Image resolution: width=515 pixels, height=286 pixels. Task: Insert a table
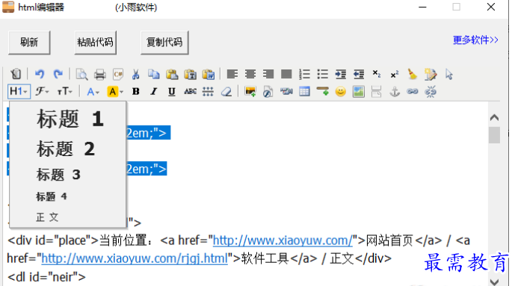pos(304,92)
